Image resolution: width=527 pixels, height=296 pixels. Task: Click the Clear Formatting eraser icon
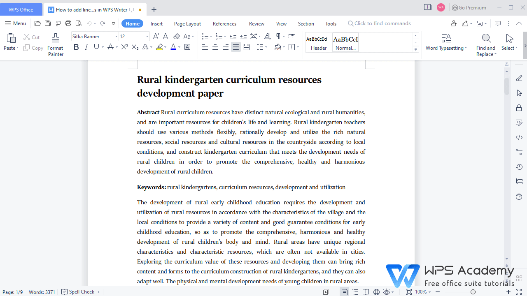(177, 37)
